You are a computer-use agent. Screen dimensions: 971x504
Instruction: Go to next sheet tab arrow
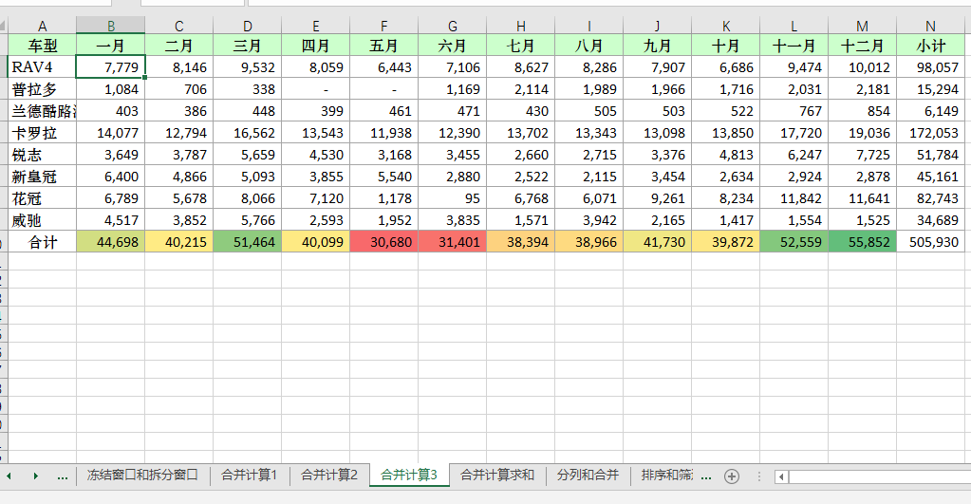[36, 476]
